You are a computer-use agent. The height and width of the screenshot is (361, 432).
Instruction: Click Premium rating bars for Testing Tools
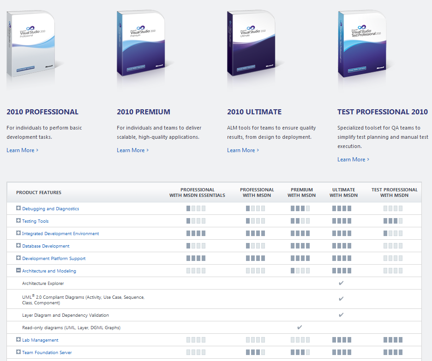[x=300, y=221]
